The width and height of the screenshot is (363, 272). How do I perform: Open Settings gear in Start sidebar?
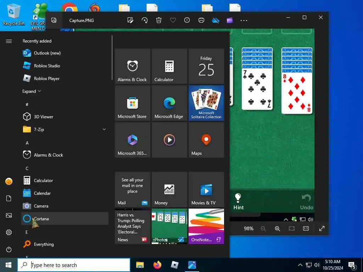point(9,232)
